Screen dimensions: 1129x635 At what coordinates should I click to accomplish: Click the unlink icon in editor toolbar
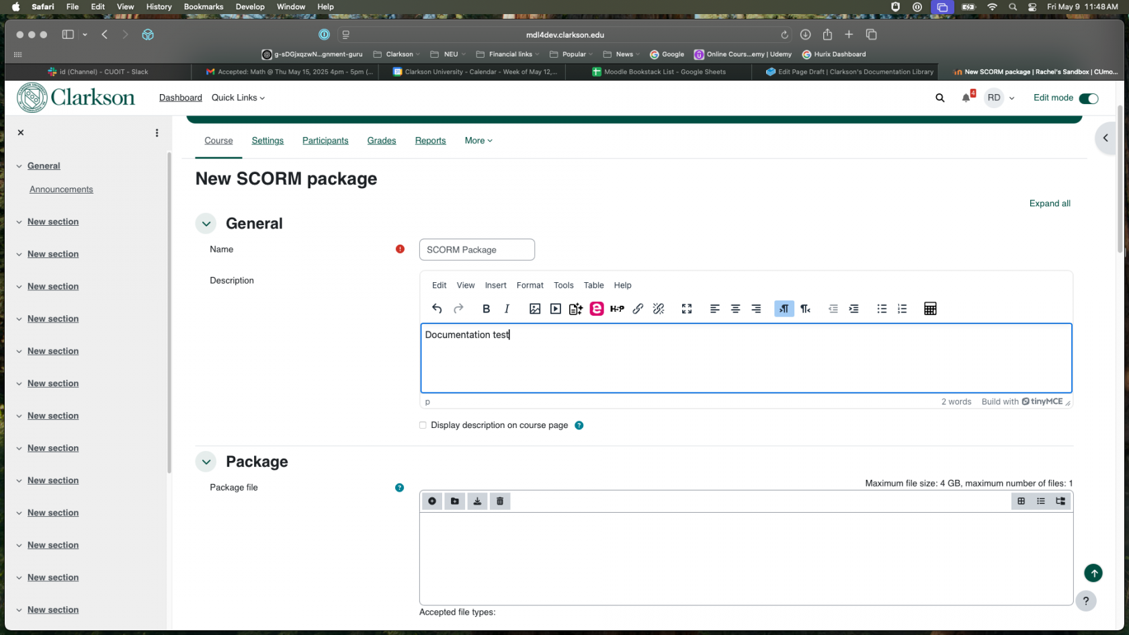659,308
